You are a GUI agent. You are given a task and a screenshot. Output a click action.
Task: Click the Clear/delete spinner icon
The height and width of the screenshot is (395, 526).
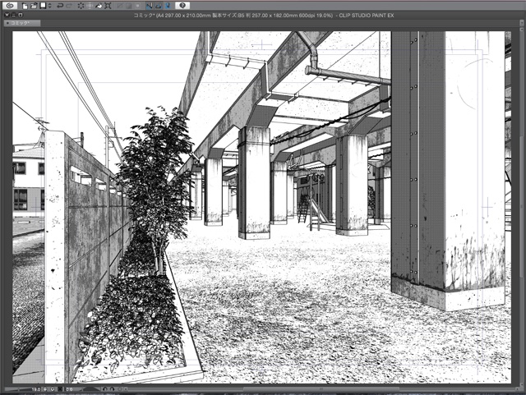tap(81, 6)
